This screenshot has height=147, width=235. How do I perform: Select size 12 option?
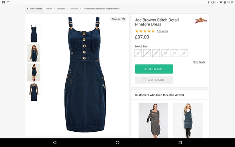click(156, 53)
